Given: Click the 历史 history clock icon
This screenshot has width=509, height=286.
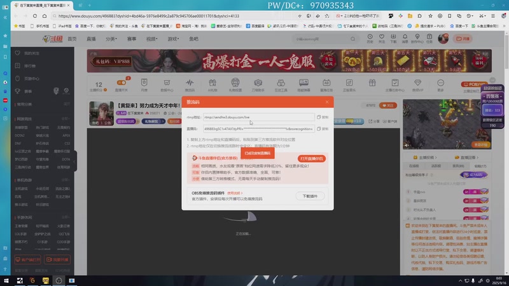Looking at the screenshot, I should (x=370, y=39).
